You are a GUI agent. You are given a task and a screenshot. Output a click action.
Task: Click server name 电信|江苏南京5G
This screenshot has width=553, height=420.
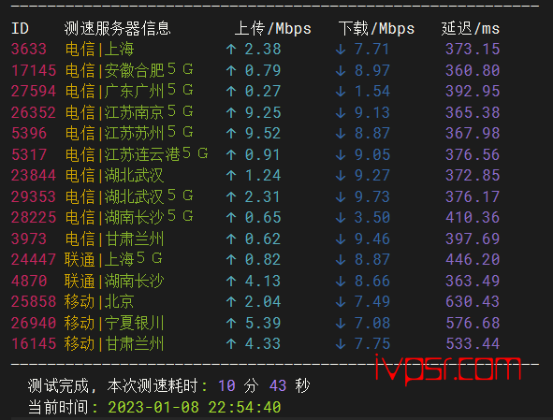tap(129, 112)
